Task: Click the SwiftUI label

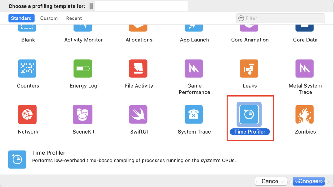Action: coord(139,132)
